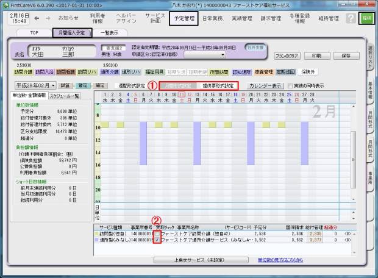Open help via the question mark icon
Image resolution: width=378 pixels, height=278 pixels.
click(x=349, y=19)
